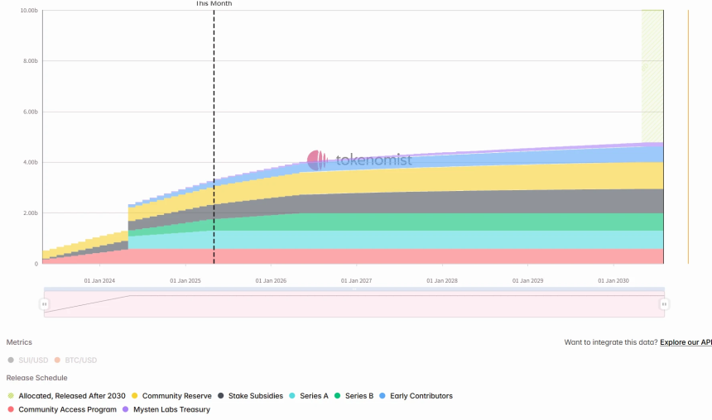The image size is (712, 420).
Task: Click the tokenomist logo watermark
Action: [359, 160]
